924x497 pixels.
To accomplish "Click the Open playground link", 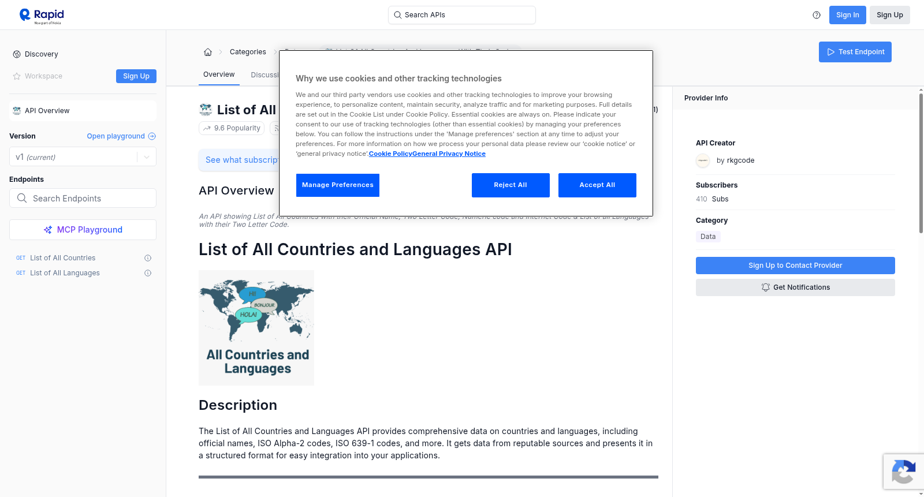I will [121, 136].
